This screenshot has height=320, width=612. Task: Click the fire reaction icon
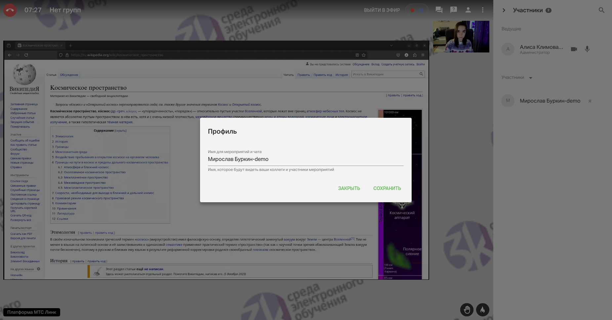[x=482, y=310]
